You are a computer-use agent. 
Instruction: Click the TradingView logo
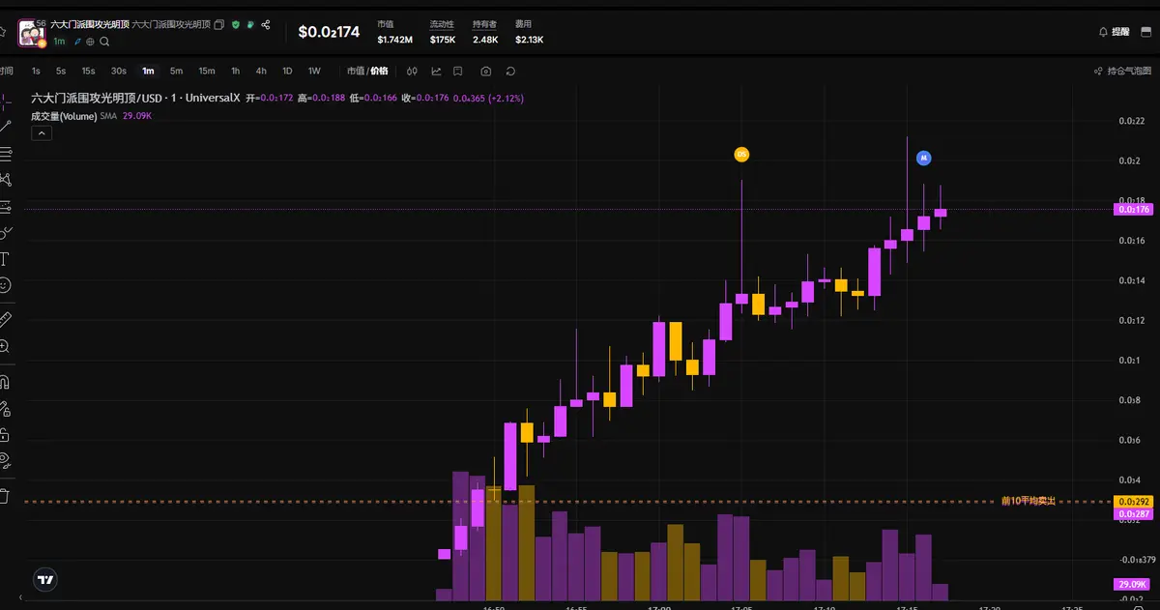click(44, 580)
